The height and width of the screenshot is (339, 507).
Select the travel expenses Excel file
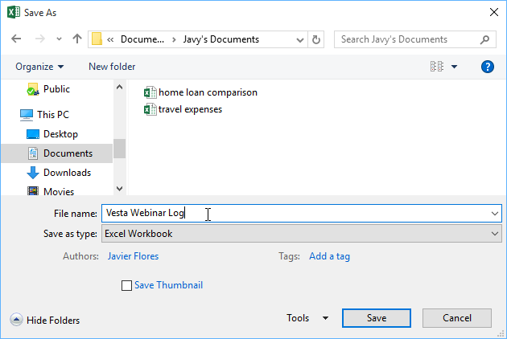(x=190, y=109)
